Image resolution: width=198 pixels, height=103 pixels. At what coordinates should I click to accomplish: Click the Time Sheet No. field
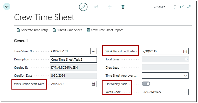[69, 51]
